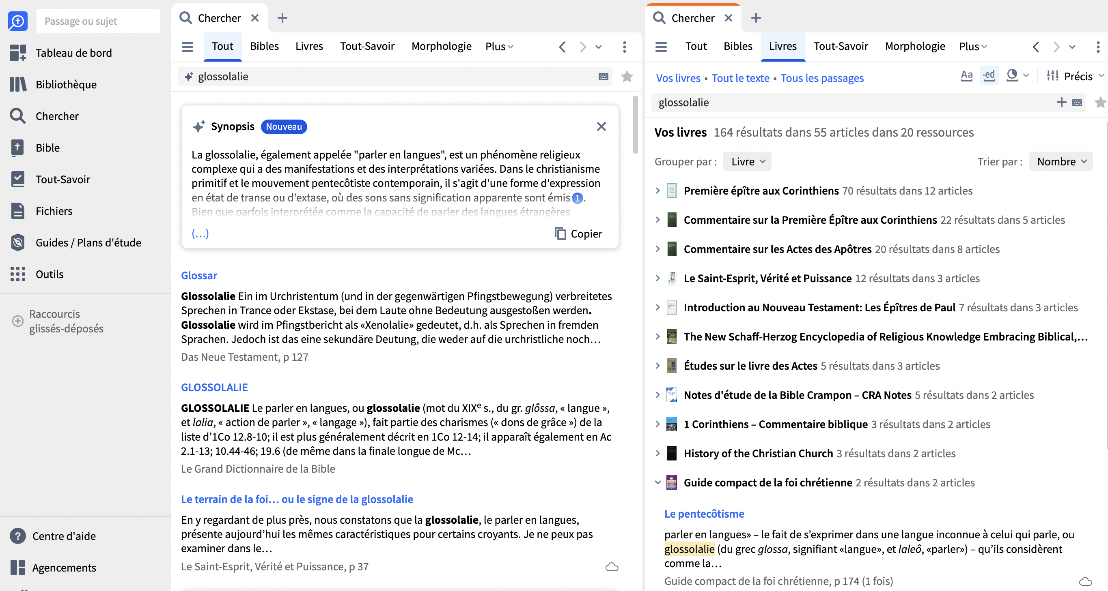
Task: Open Tout-Savoir in sidebar
Action: click(x=50, y=179)
